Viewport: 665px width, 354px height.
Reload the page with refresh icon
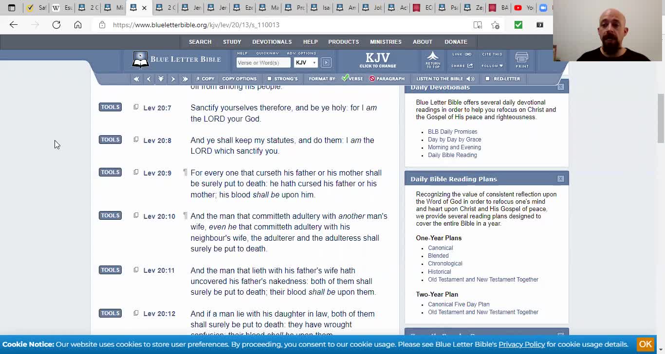[x=56, y=25]
